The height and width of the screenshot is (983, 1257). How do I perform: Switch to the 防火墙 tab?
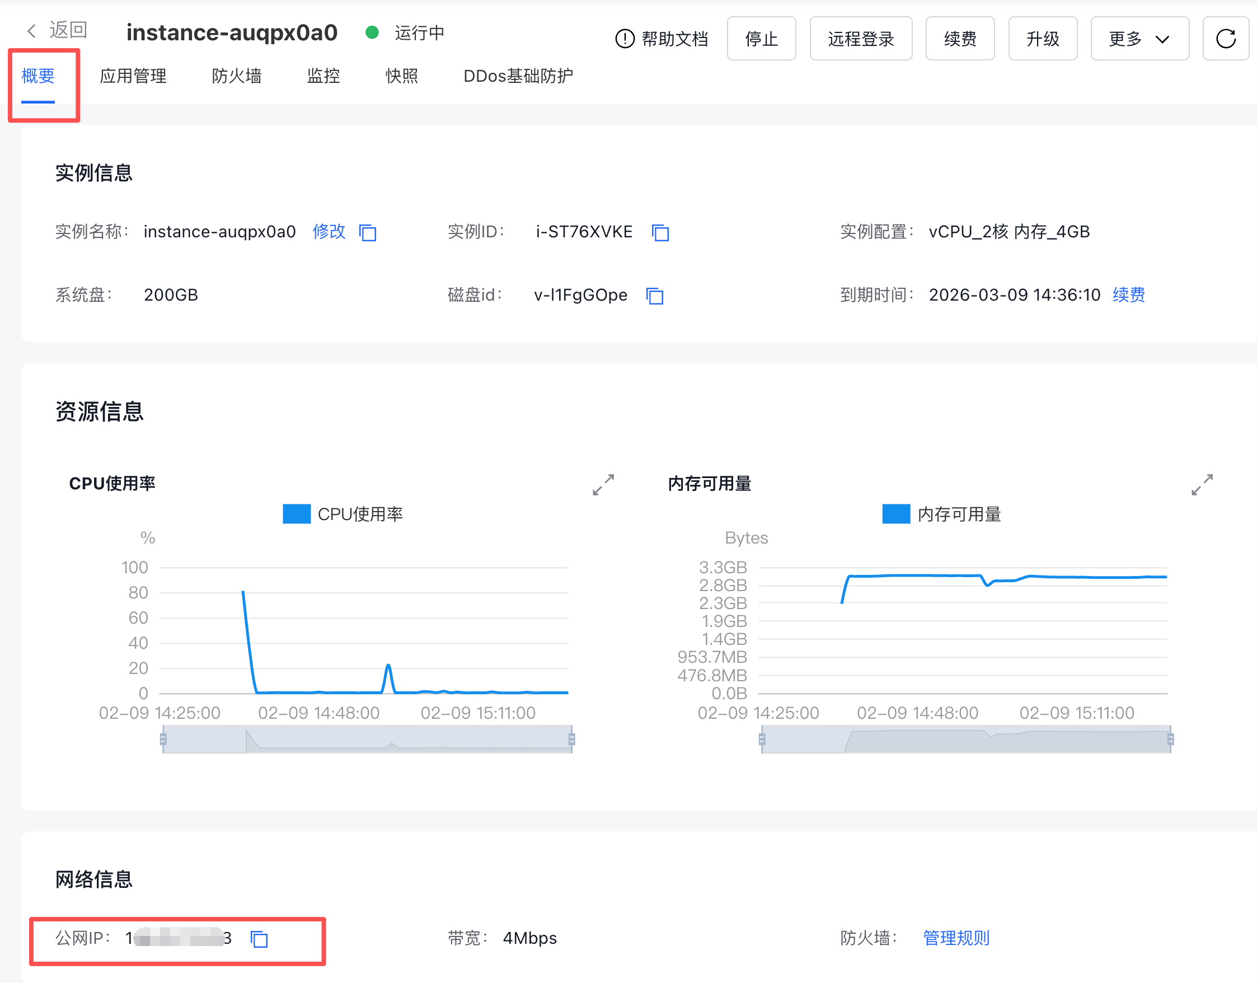pos(237,76)
